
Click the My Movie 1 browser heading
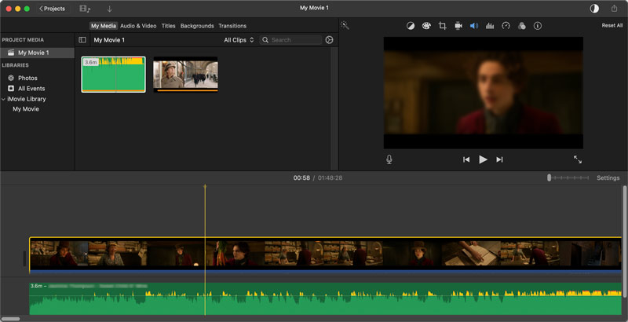tap(109, 39)
